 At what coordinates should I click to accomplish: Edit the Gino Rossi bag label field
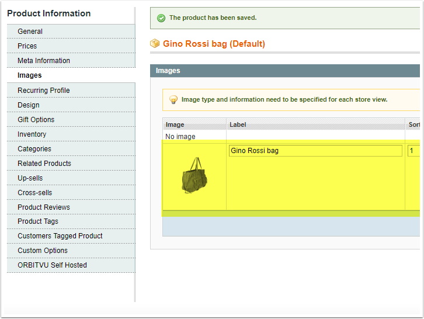click(315, 151)
